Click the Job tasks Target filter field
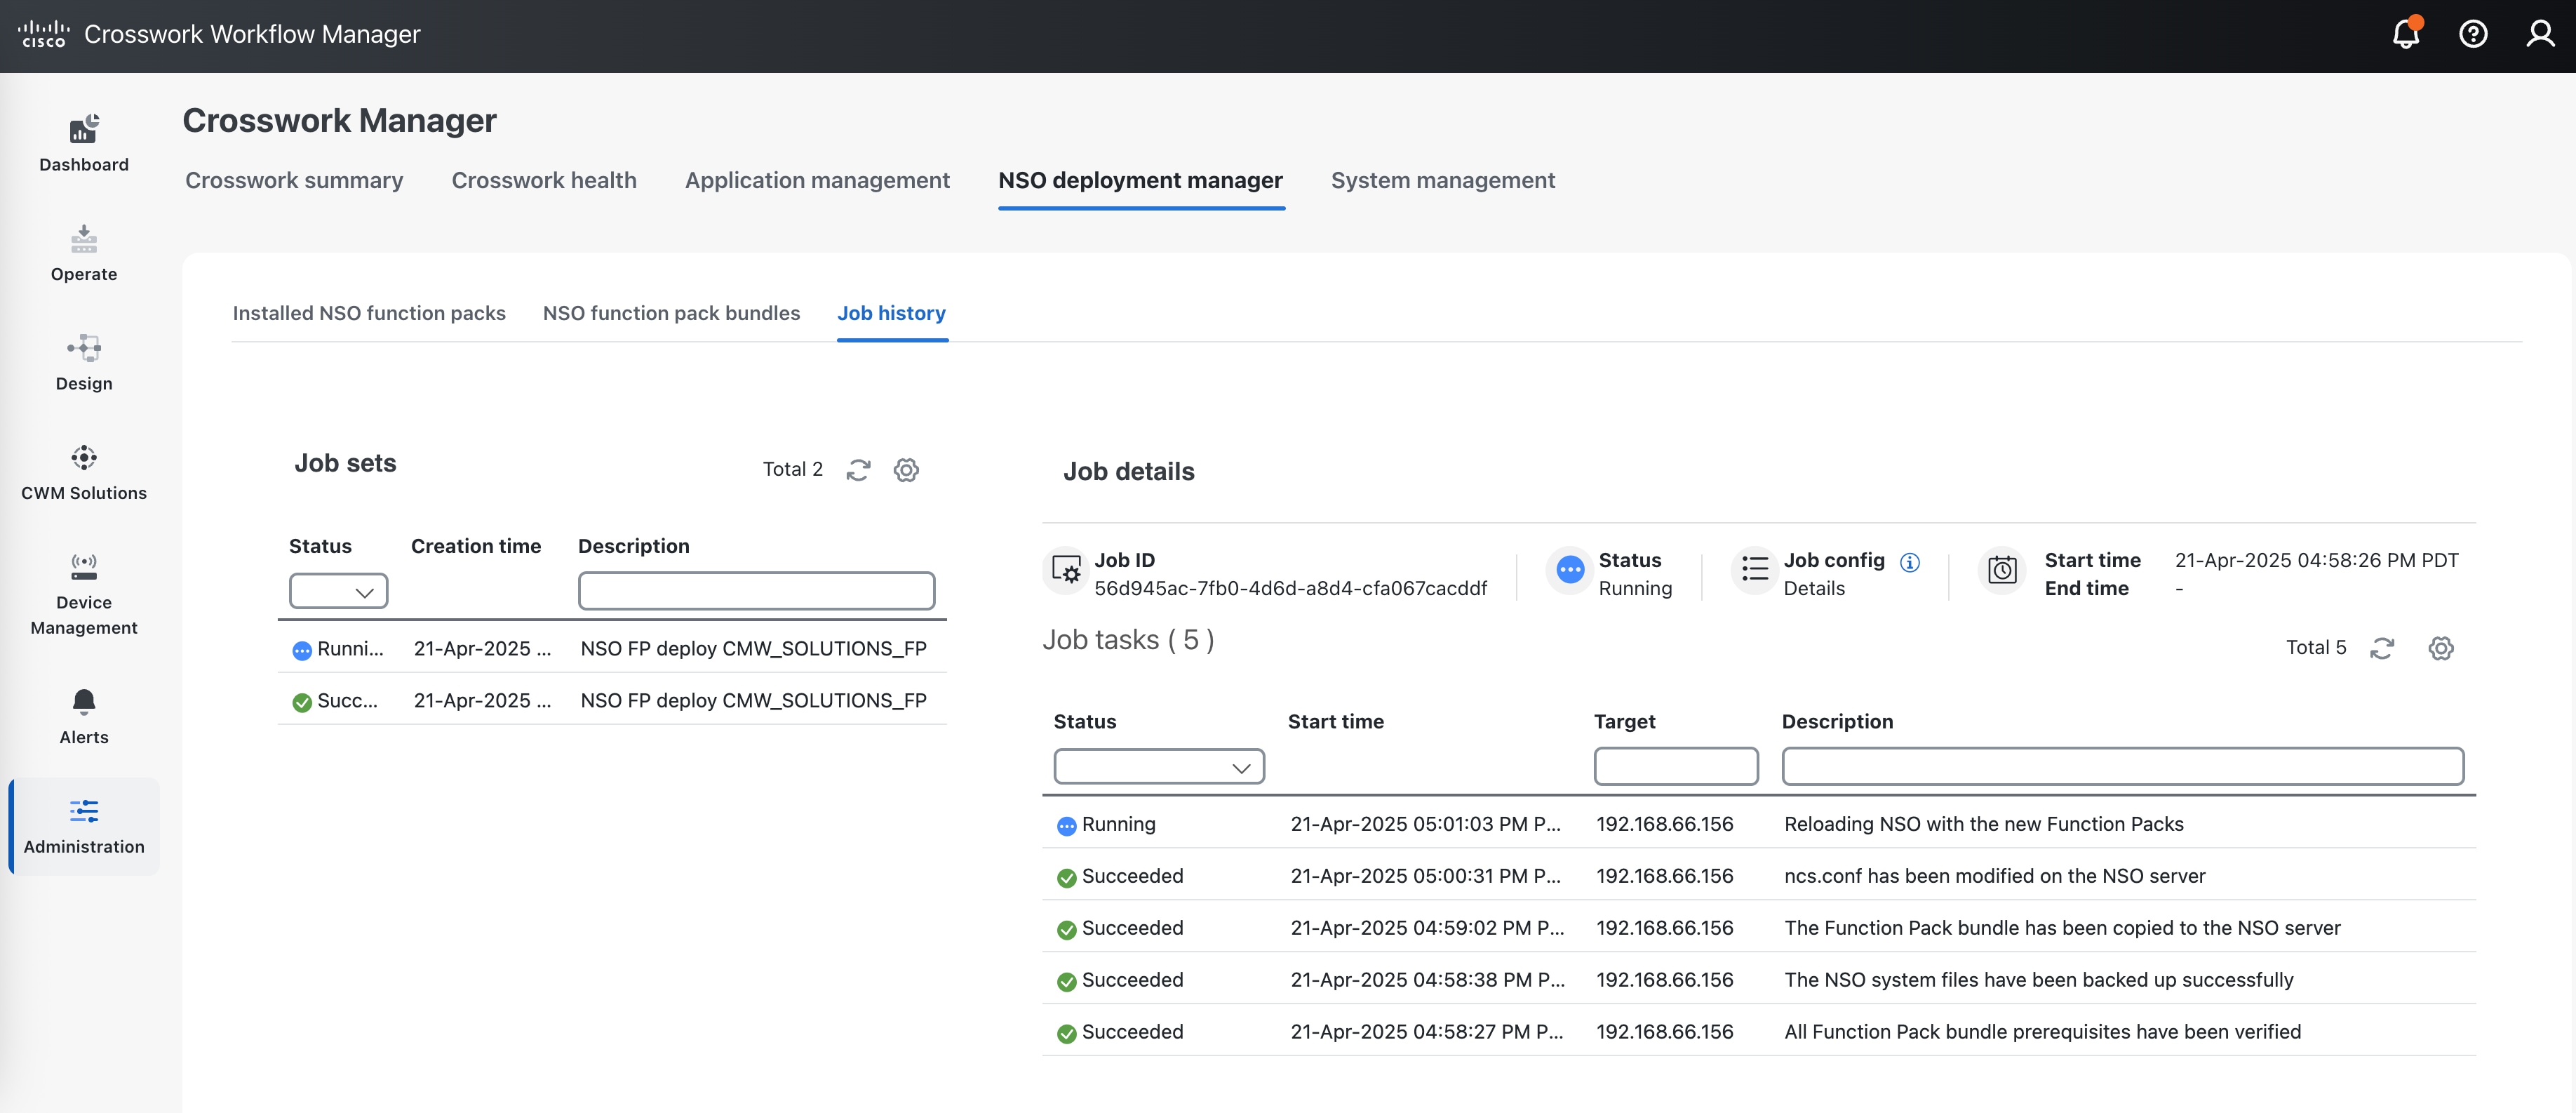Screen dimensions: 2576x1113 click(x=1676, y=767)
